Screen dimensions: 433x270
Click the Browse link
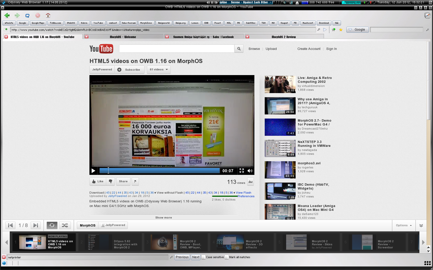(254, 49)
